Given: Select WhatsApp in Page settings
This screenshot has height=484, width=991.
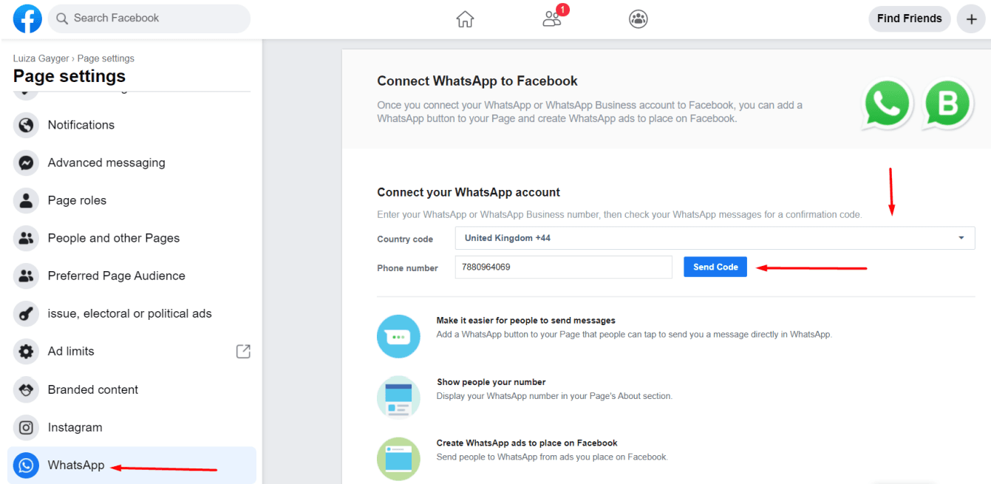Looking at the screenshot, I should tap(132, 466).
